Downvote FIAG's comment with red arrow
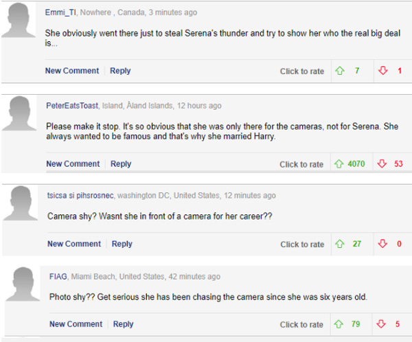This screenshot has width=412, height=342. [382, 324]
